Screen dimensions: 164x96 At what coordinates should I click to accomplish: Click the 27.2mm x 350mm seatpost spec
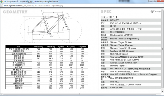(126, 85)
